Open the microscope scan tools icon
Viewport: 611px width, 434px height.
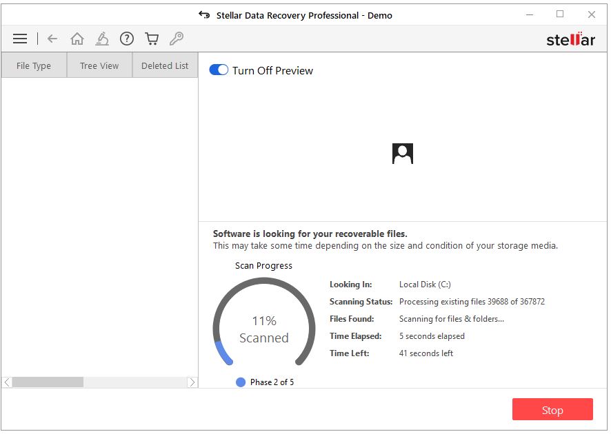click(102, 39)
